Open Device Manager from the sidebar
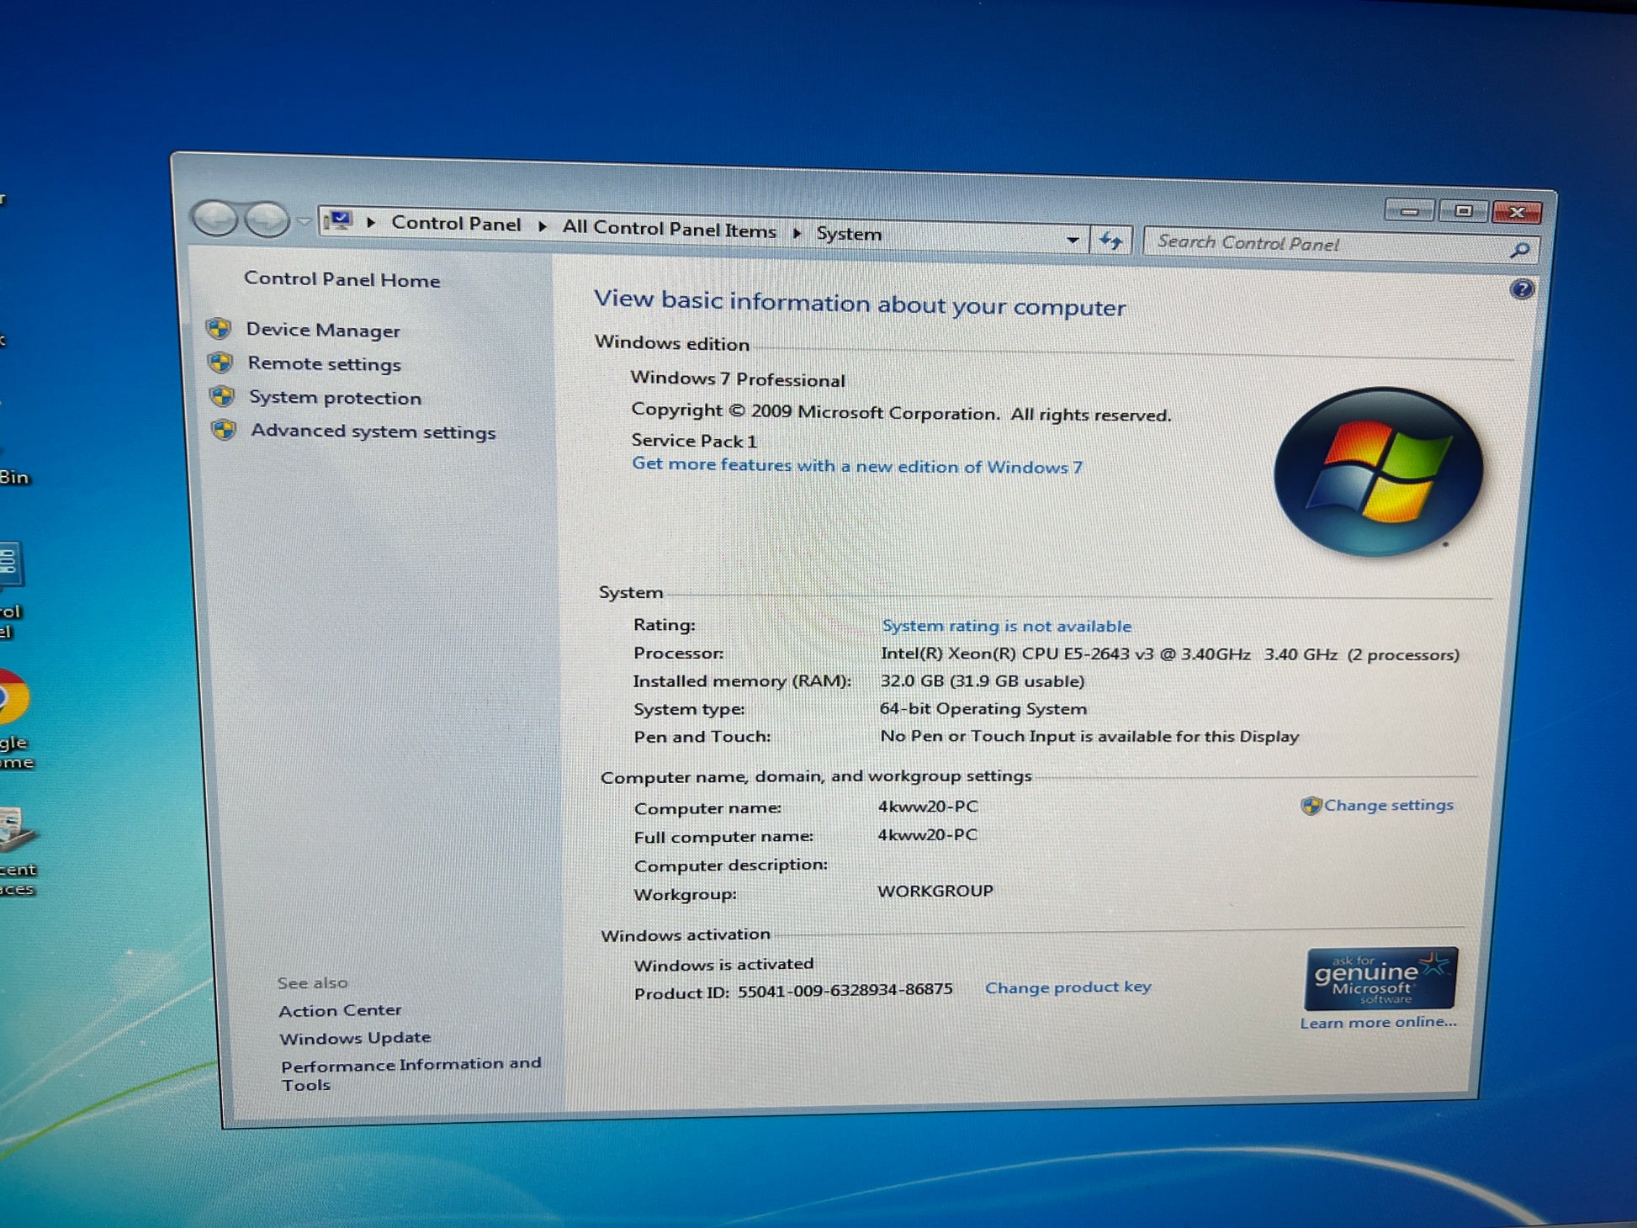 [323, 331]
